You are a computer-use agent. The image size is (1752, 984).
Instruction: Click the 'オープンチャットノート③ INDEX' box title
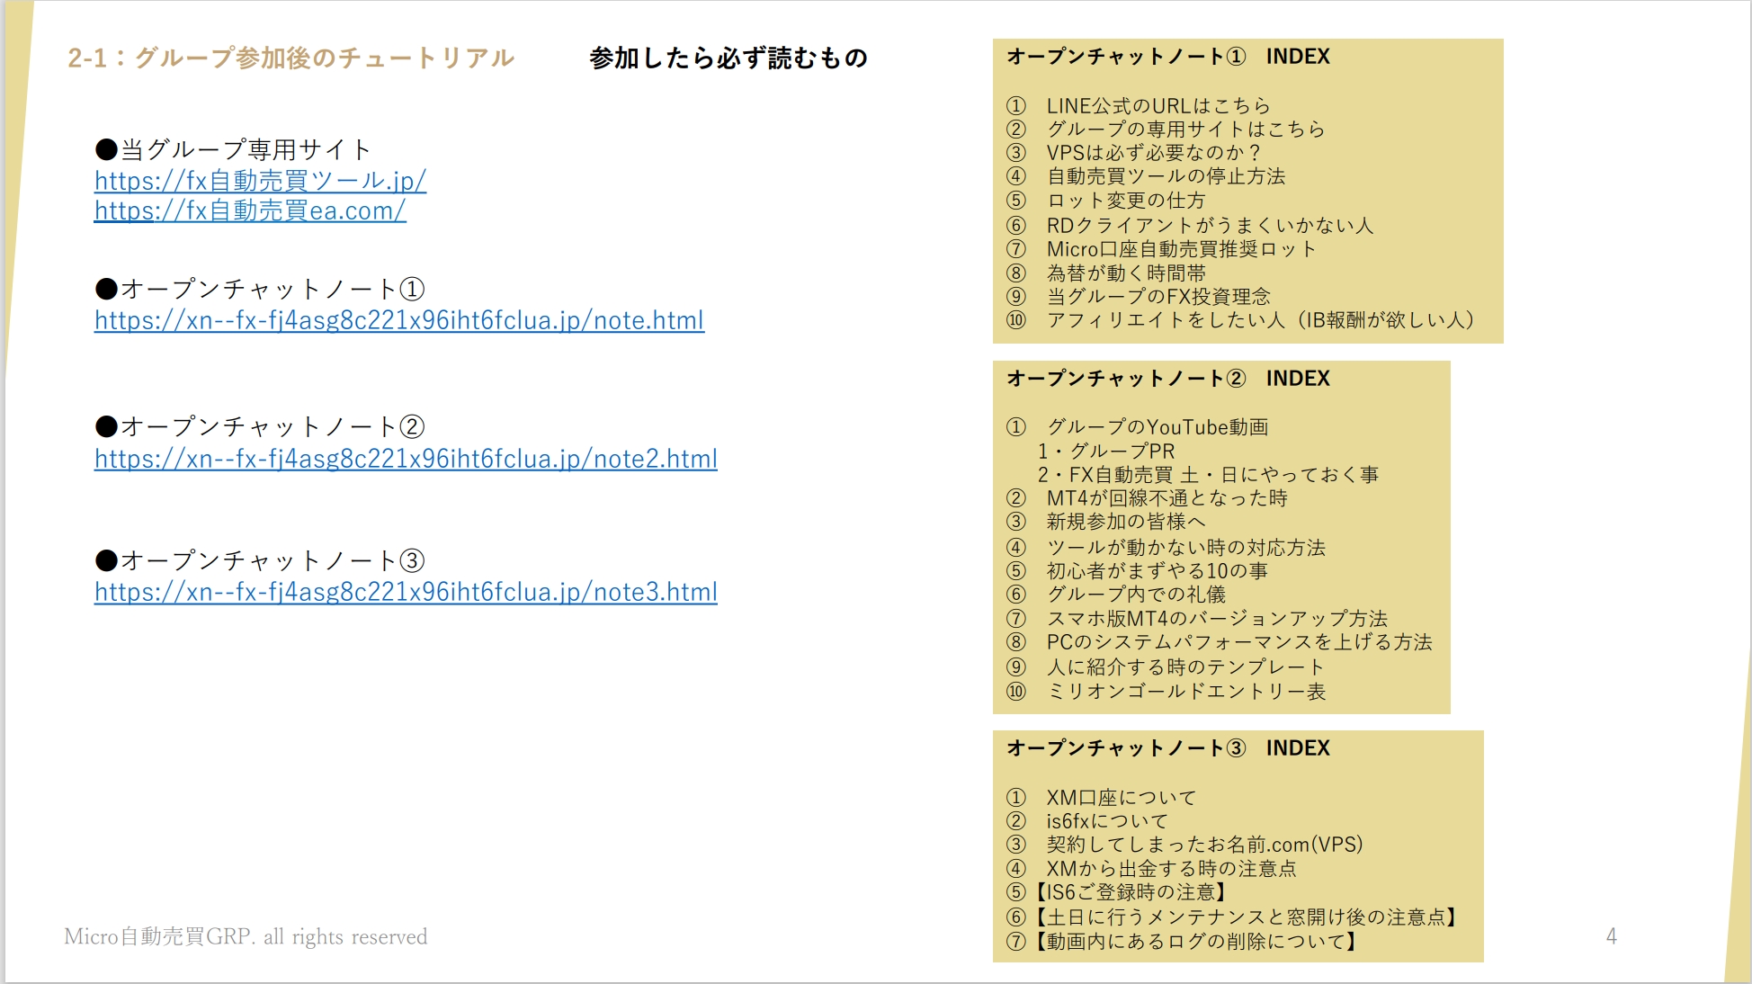1168,748
